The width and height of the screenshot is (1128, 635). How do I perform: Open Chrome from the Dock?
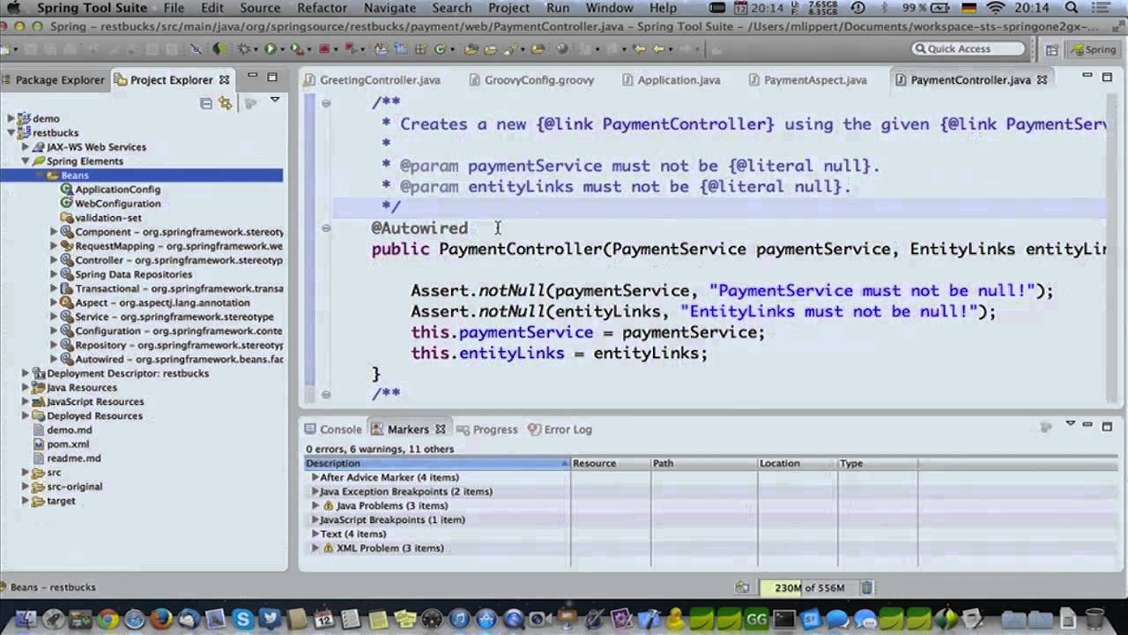pyautogui.click(x=108, y=619)
